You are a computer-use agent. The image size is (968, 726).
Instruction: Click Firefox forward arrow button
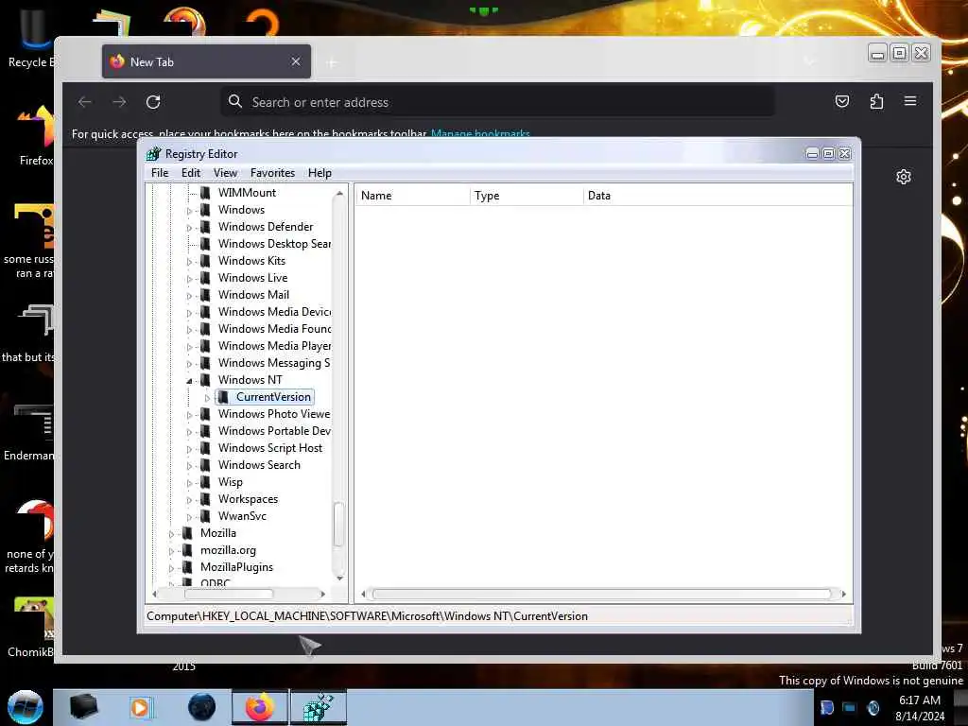coord(119,102)
